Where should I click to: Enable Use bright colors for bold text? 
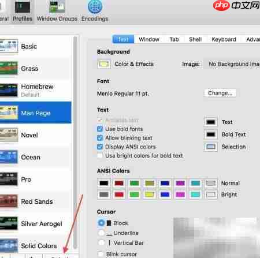(x=100, y=155)
